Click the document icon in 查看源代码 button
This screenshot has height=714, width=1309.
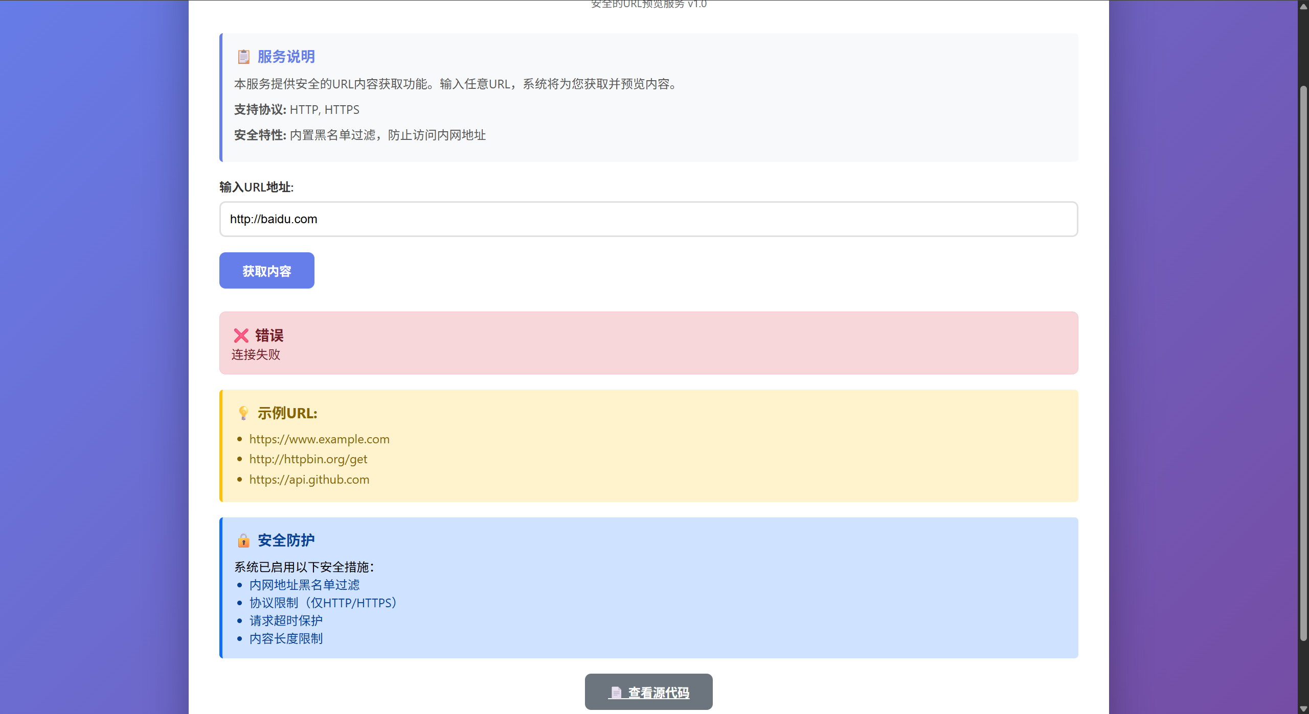click(x=616, y=693)
